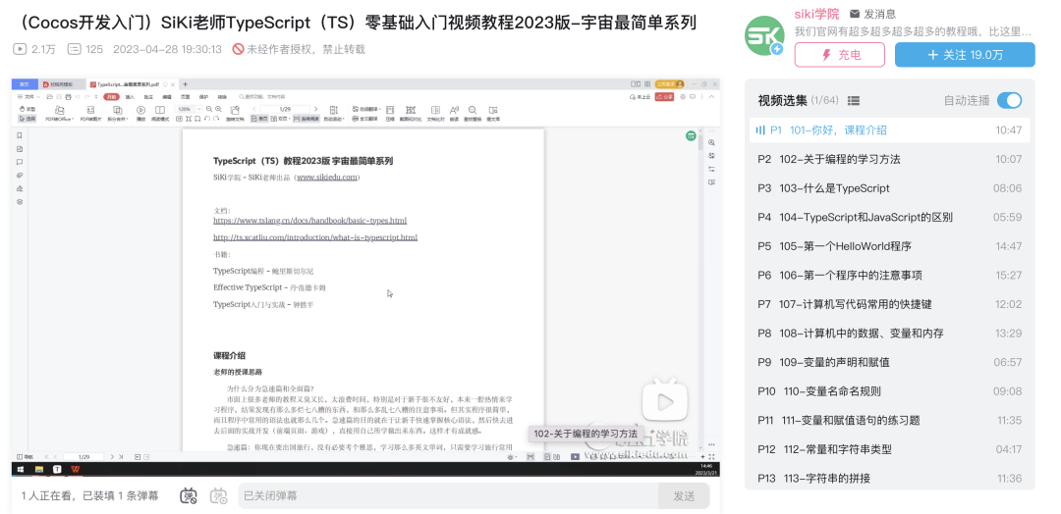Open P9 109-变量的声明和赋值
Viewport: 1061px width, 514px height.
click(x=890, y=363)
